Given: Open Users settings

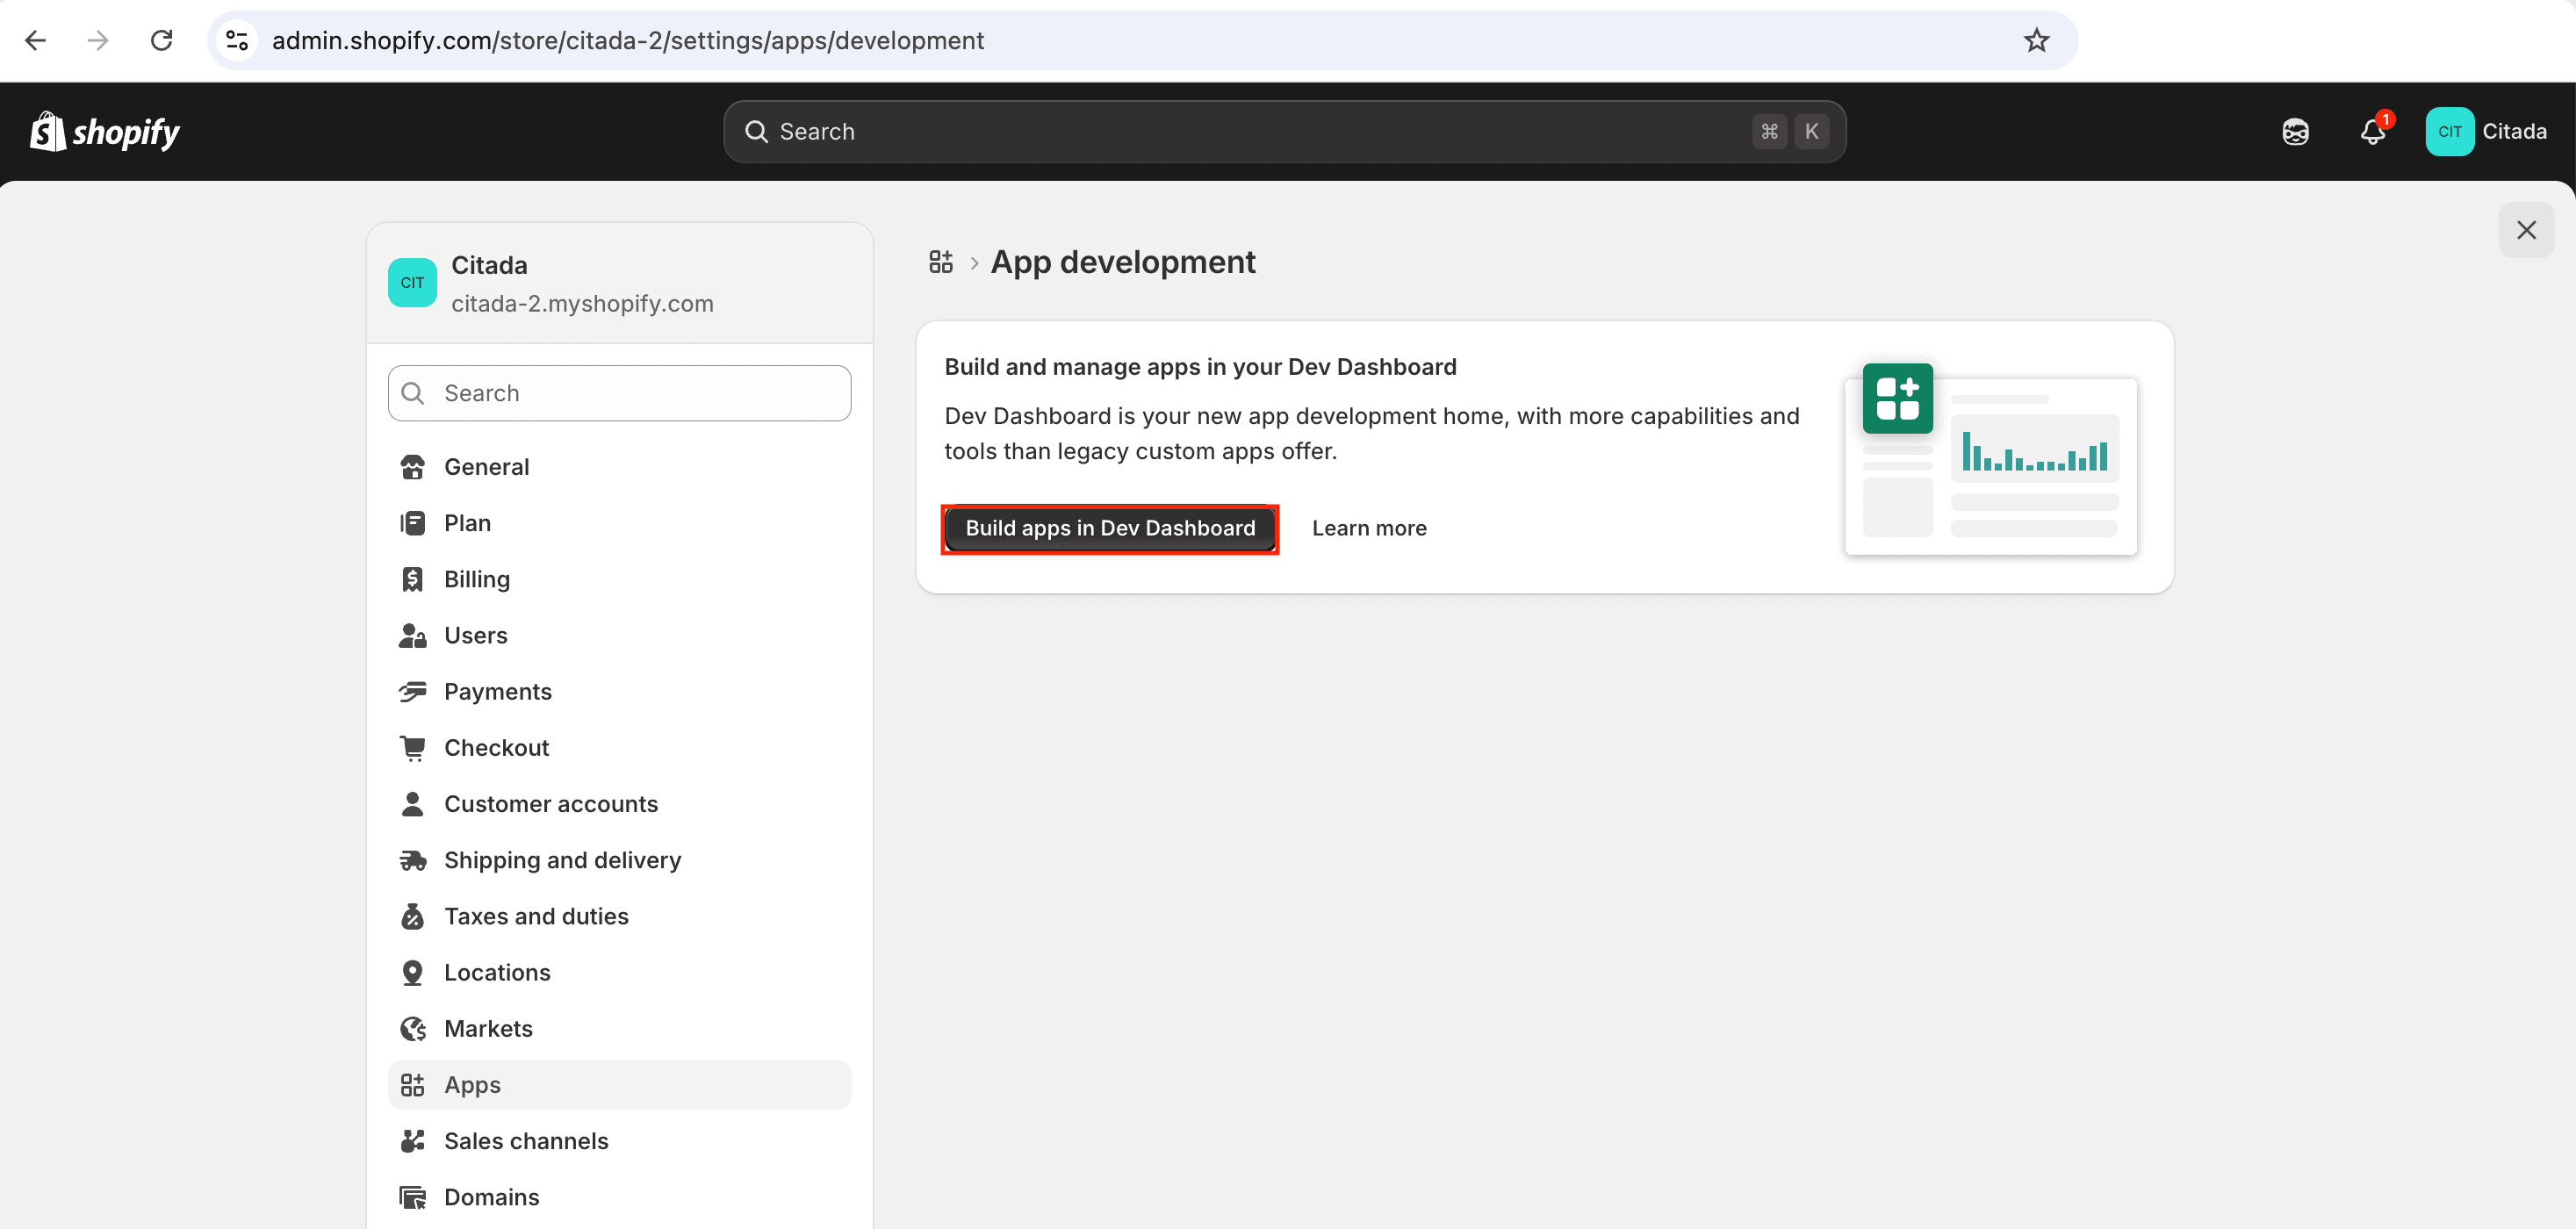Looking at the screenshot, I should tap(619, 635).
